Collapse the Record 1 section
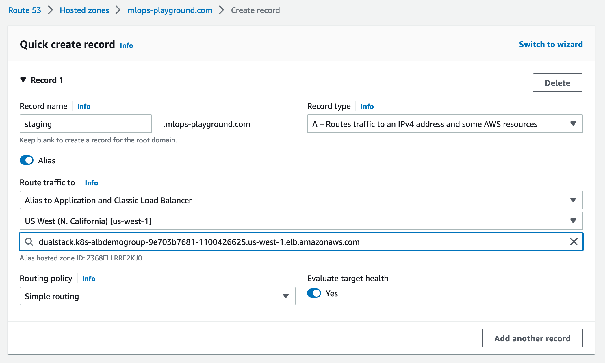605x363 pixels. tap(23, 80)
